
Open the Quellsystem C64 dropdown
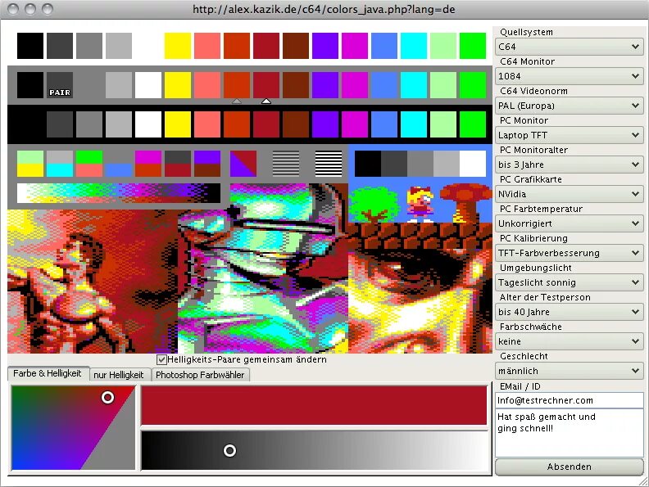tap(570, 47)
